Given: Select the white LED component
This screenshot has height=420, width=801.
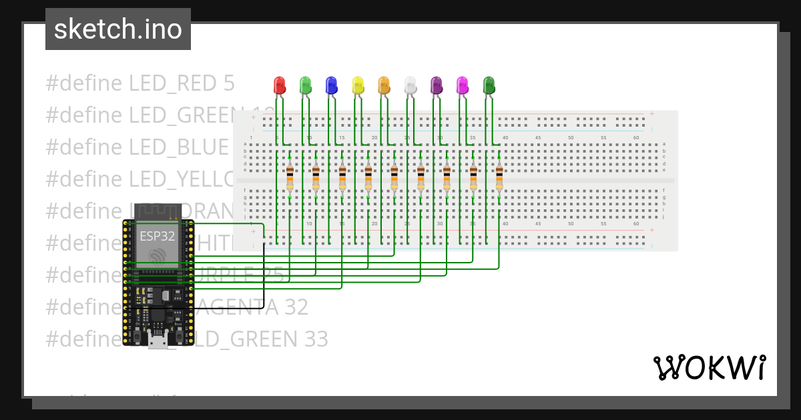Looking at the screenshot, I should coord(409,83).
